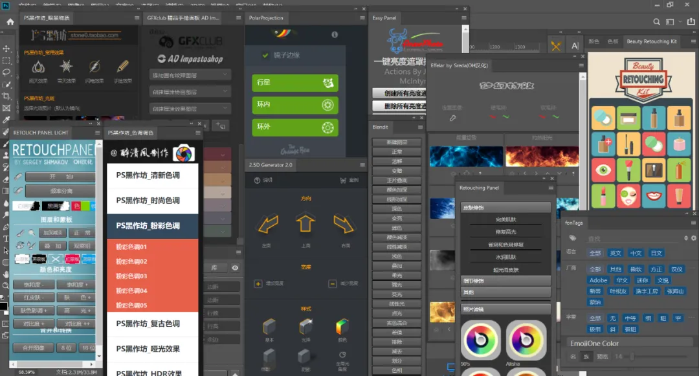Click the left-down arrow in 2.5D Generator
Viewport: 699px width, 376px height.
[268, 224]
